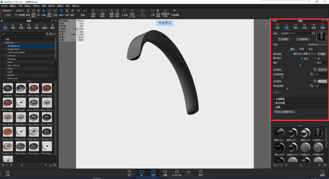Expand the 炸毛纤维 section
Viewport: 329px width, 179px height.
(x=274, y=103)
